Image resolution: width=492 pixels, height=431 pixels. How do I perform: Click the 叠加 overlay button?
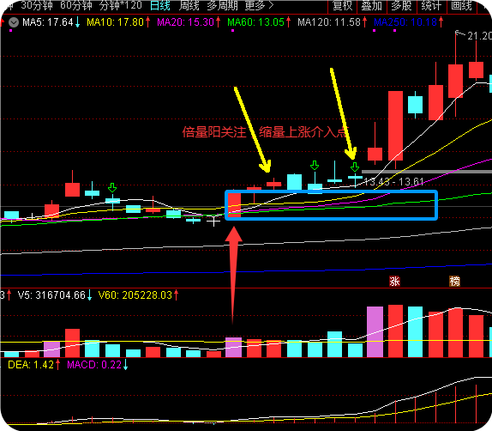tap(372, 6)
